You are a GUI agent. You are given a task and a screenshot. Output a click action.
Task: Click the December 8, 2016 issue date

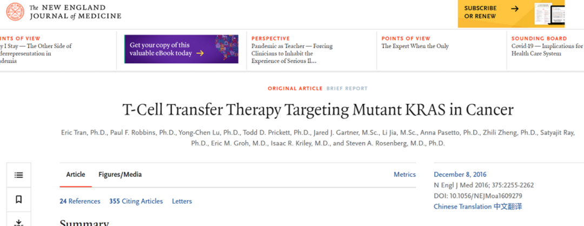[460, 175]
